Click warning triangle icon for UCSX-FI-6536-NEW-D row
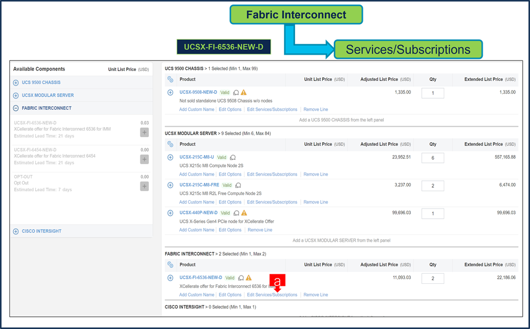Screen dimensions: 530x329 tap(249, 277)
